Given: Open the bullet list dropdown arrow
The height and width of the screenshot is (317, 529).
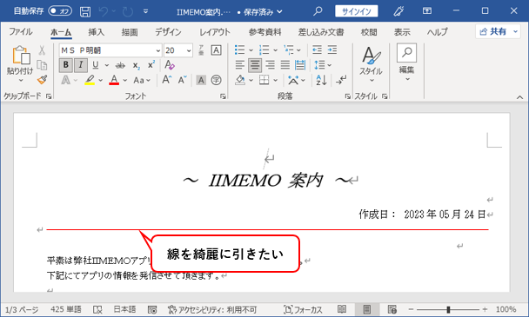Looking at the screenshot, I should pos(251,50).
